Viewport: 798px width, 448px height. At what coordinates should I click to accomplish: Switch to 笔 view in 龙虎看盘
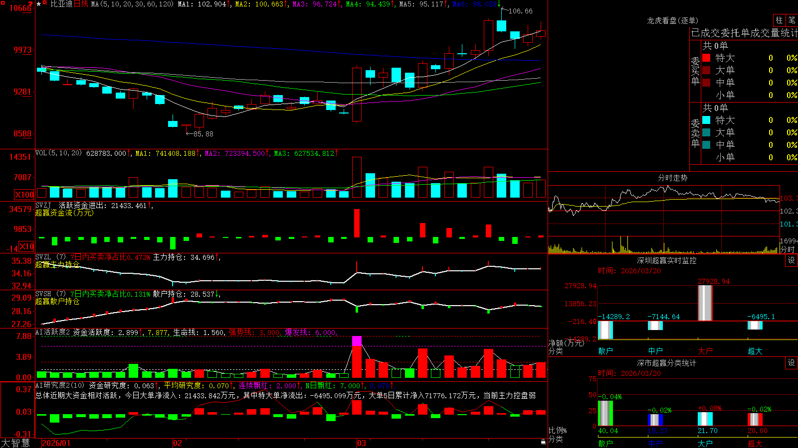click(792, 20)
